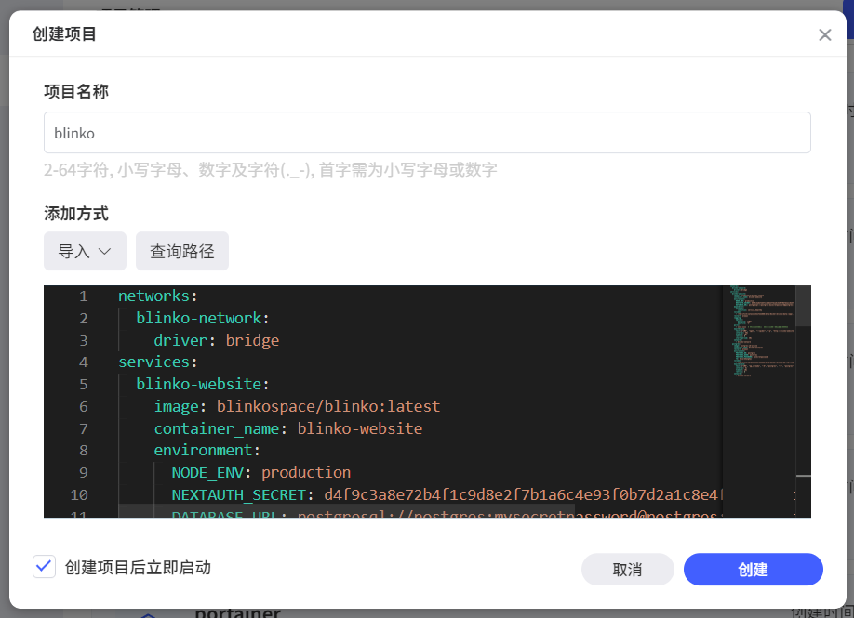The width and height of the screenshot is (854, 618).
Task: Click the NEXTAUTH_SECRET key on line 10
Action: tap(238, 495)
